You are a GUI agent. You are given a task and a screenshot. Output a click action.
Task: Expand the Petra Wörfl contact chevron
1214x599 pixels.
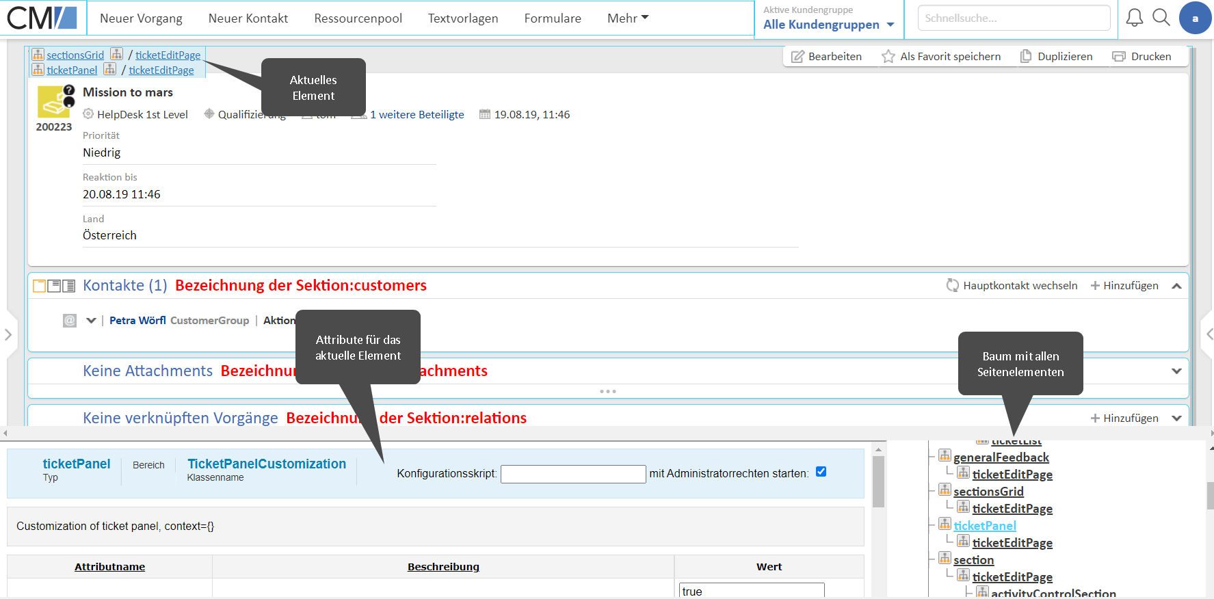[x=91, y=321]
